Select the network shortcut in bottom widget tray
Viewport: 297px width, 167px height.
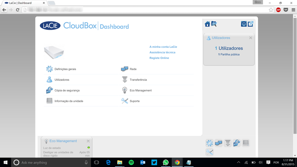(218, 143)
